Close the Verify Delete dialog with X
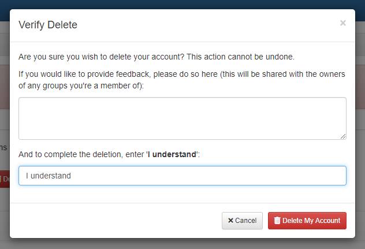Image resolution: width=365 pixels, height=249 pixels. click(342, 23)
